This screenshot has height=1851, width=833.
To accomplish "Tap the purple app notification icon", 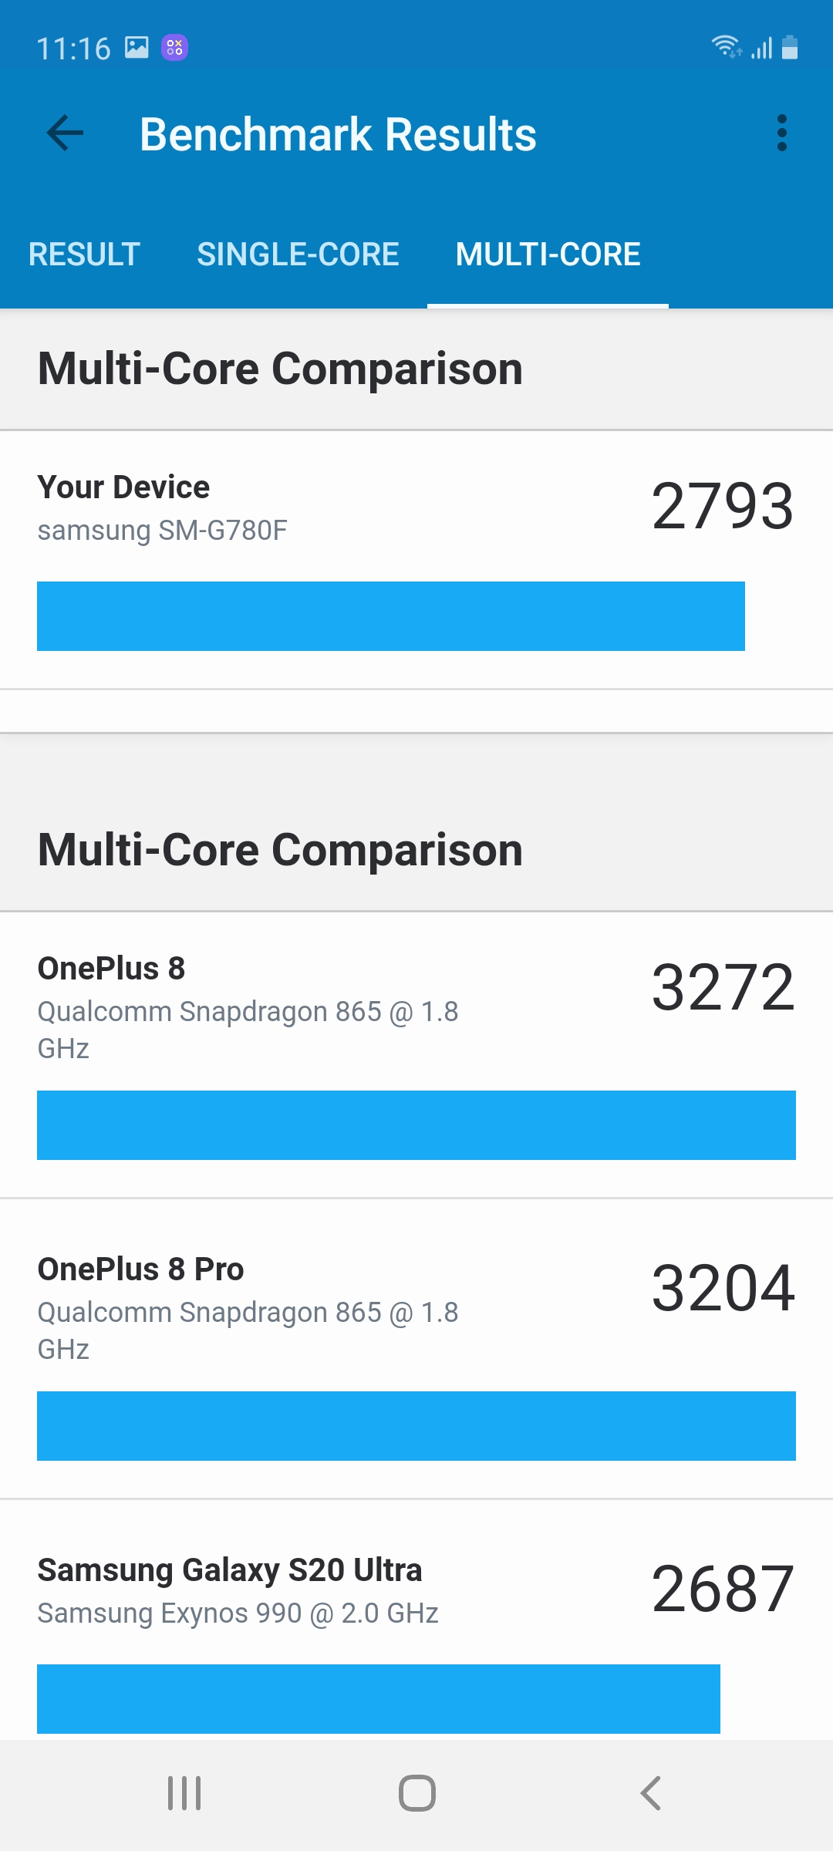I will (x=174, y=48).
